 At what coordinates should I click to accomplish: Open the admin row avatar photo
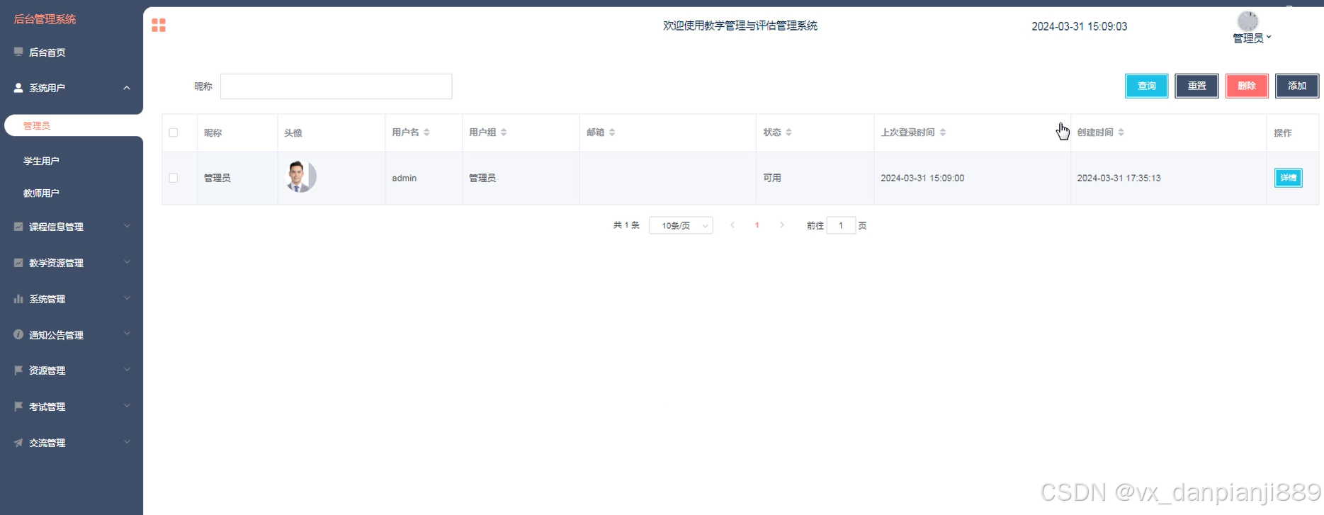[300, 176]
